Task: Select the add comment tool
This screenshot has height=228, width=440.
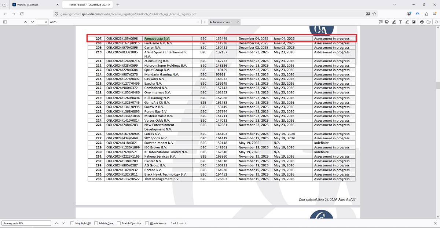Action: tap(381, 22)
